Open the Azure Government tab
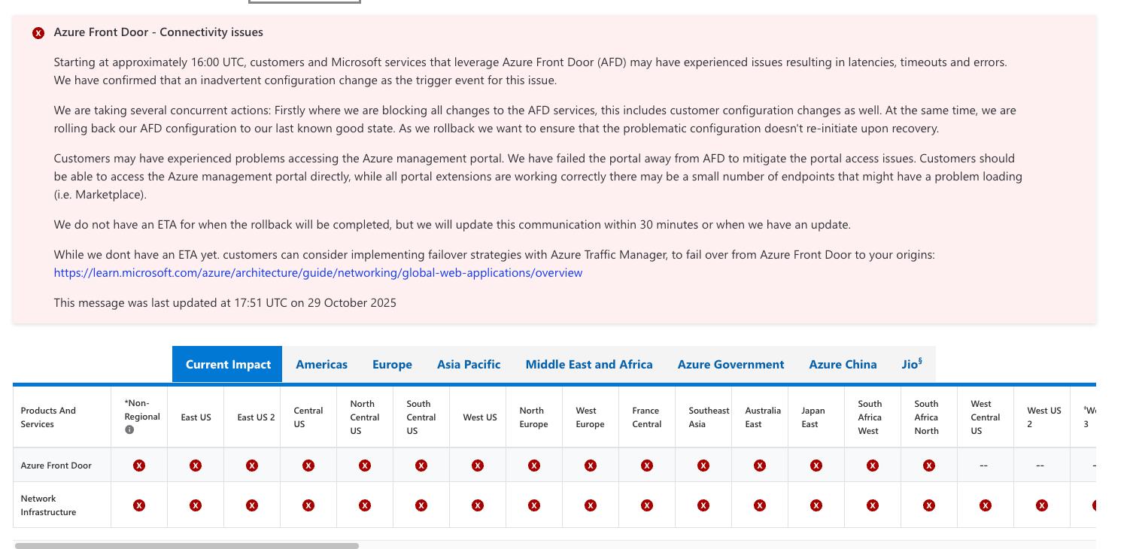 [731, 365]
